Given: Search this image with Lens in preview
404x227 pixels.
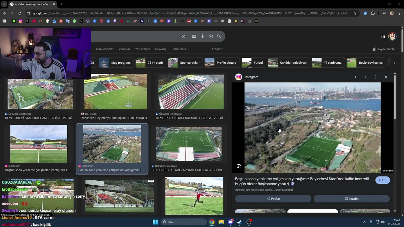Looking at the screenshot, I should 239,166.
